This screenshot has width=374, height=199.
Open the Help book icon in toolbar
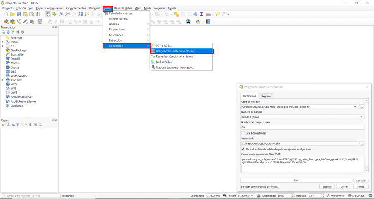click(208, 22)
